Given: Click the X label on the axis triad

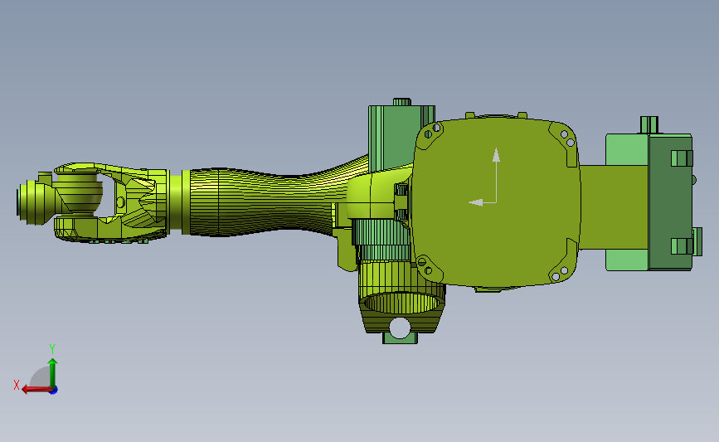Looking at the screenshot, I should coord(17,385).
